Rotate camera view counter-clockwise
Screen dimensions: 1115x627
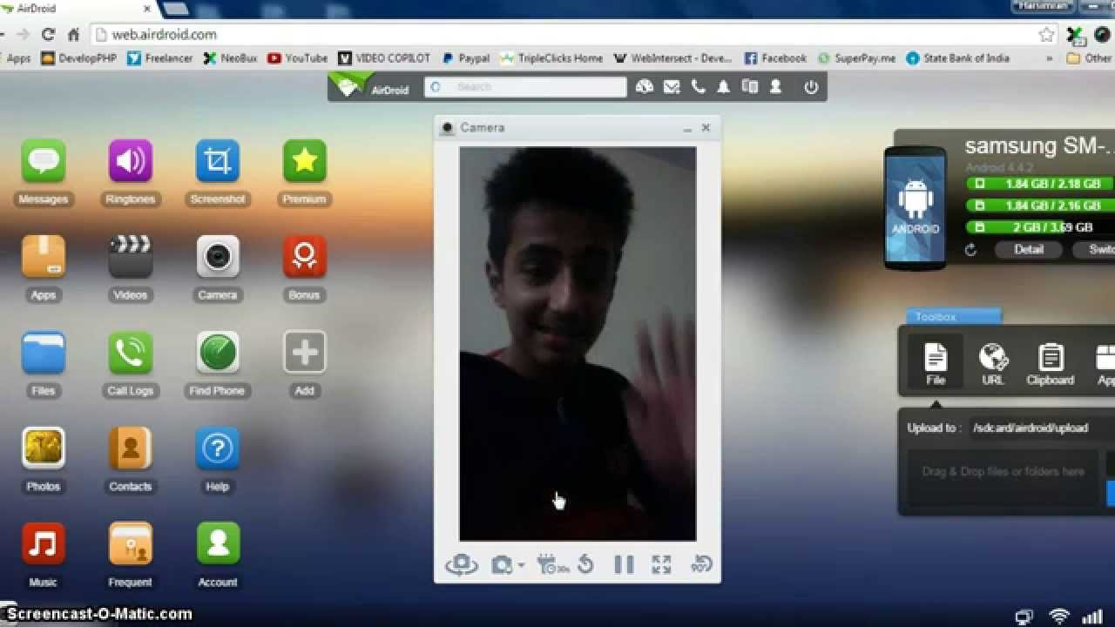coord(586,565)
